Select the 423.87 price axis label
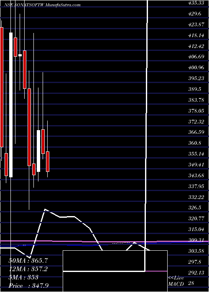The width and height of the screenshot is (209, 292). (x=195, y=25)
